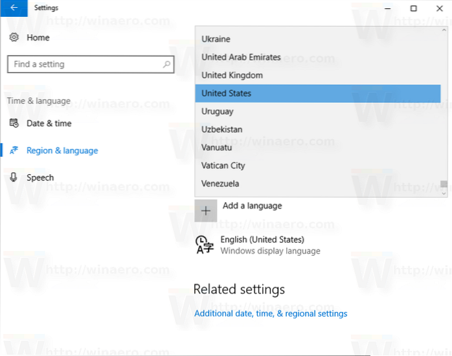Screen dimensions: 452x356
Task: Select Uruguay from the country list
Action: pyautogui.click(x=318, y=111)
